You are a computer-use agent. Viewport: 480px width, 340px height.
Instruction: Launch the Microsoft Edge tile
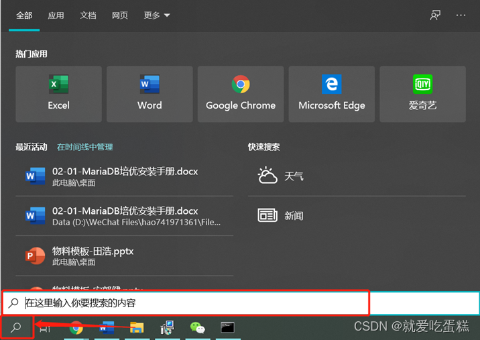point(332,94)
